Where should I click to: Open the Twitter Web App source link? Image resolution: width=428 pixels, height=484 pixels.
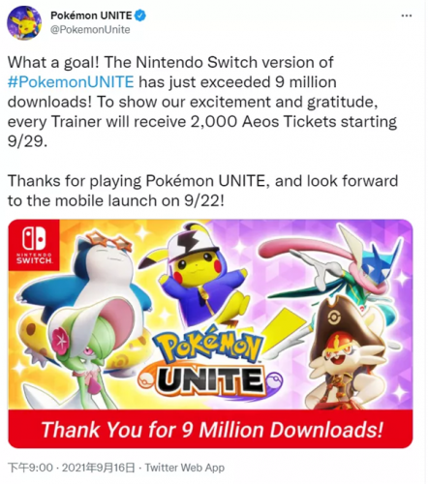(x=184, y=468)
